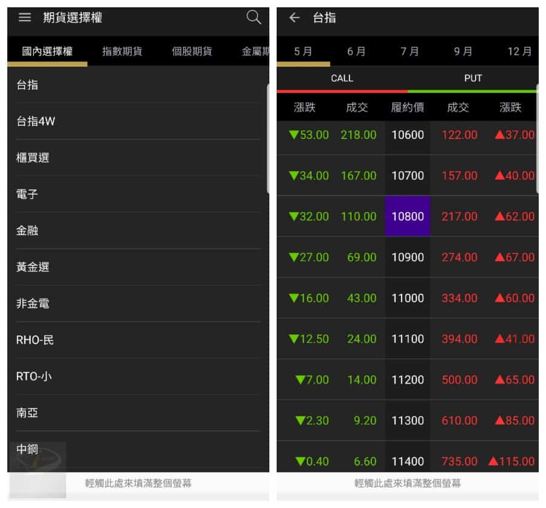546x508 pixels.
Task: Tap the call price 218.00
Action: (x=359, y=135)
